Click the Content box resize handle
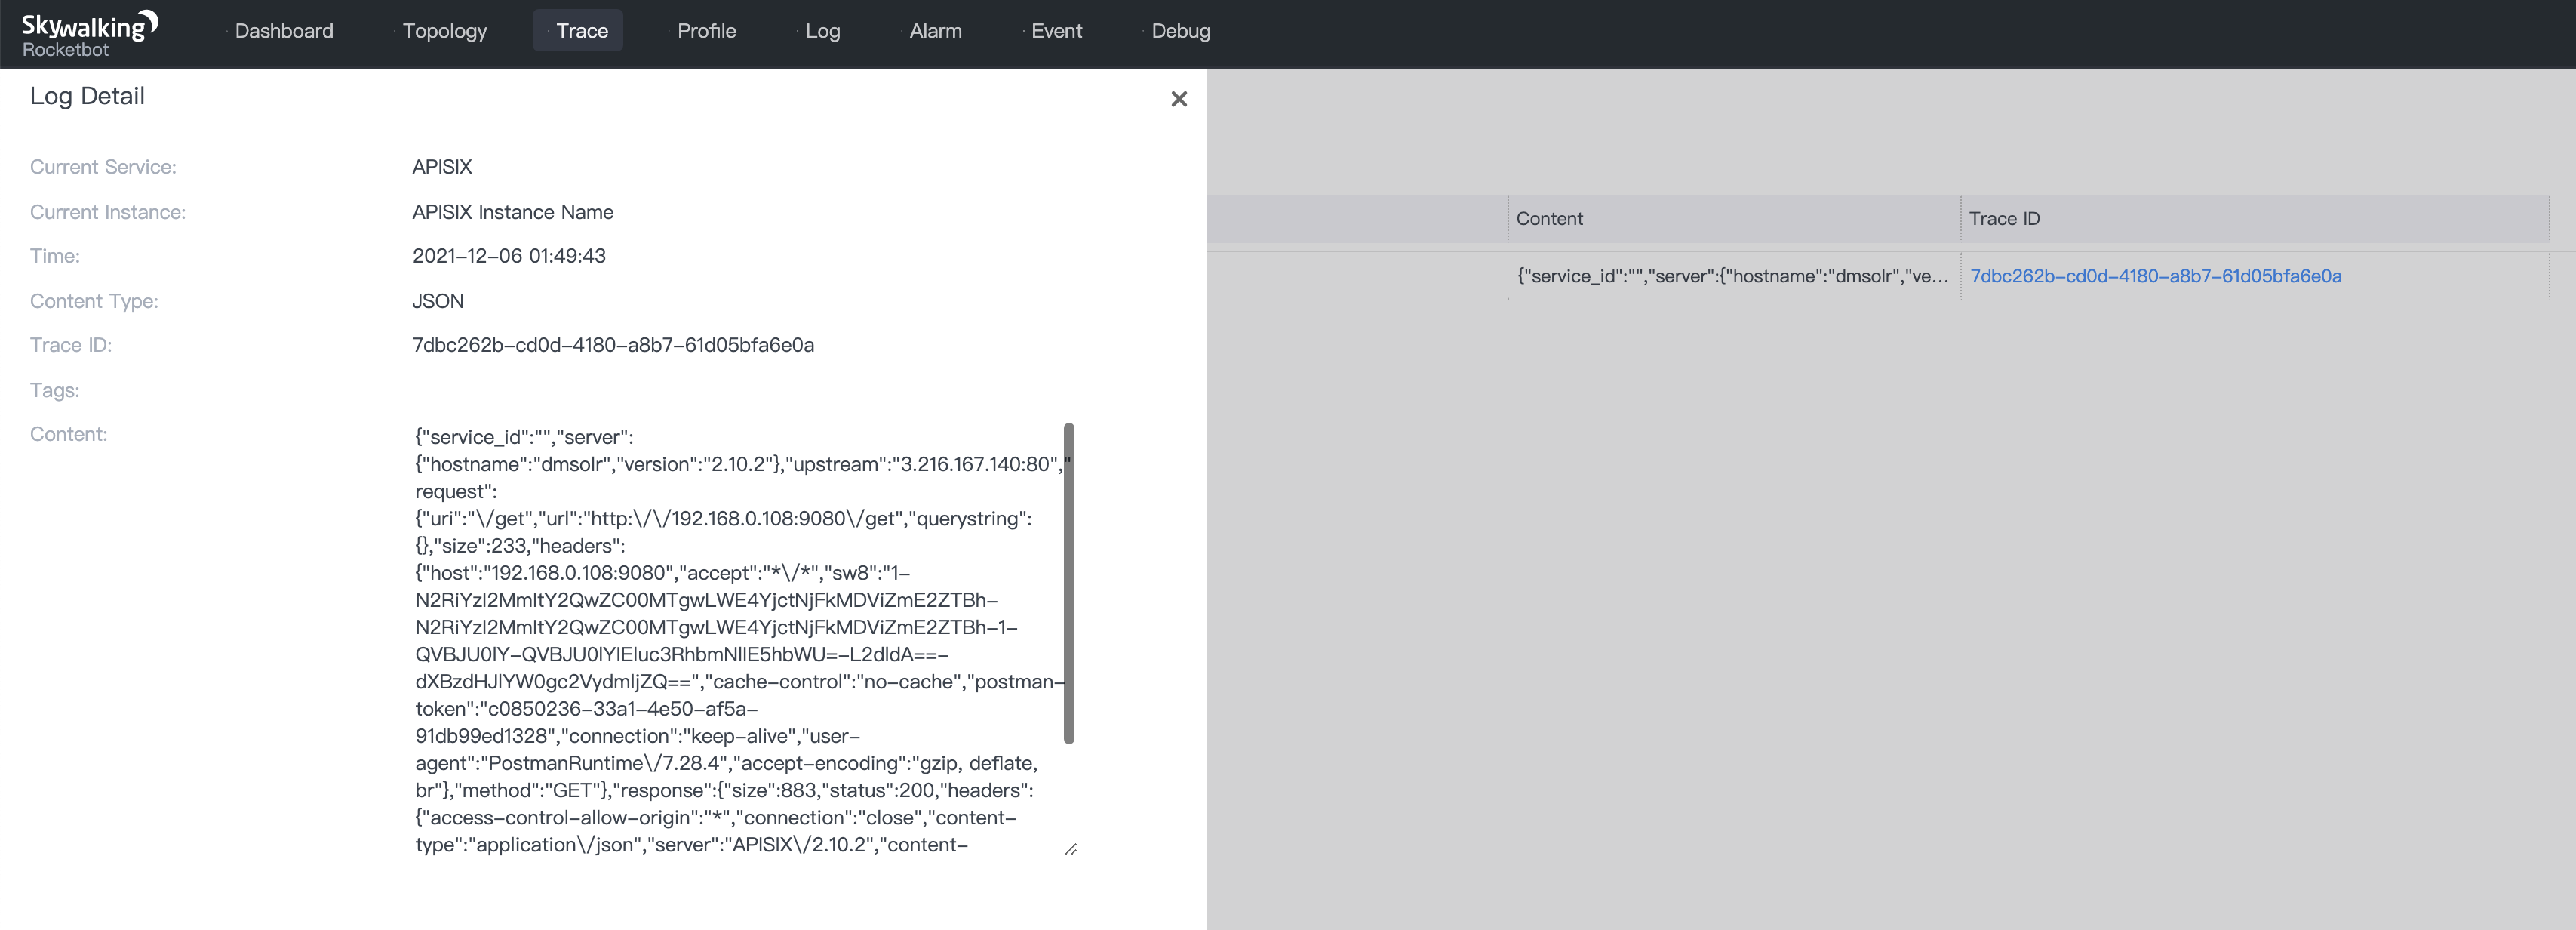Screen dimensions: 2576x930 click(x=1070, y=849)
